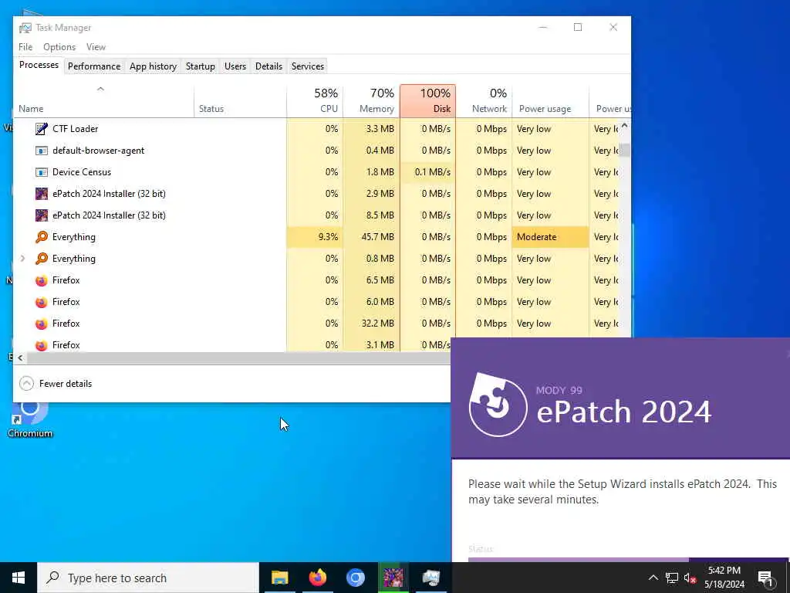
Task: Open Chromium from the taskbar
Action: (355, 578)
